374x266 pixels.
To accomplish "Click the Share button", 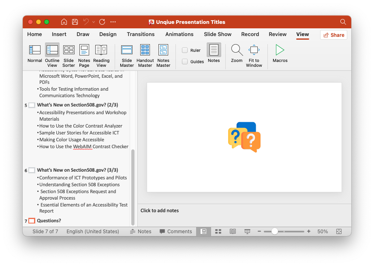I will pyautogui.click(x=333, y=35).
